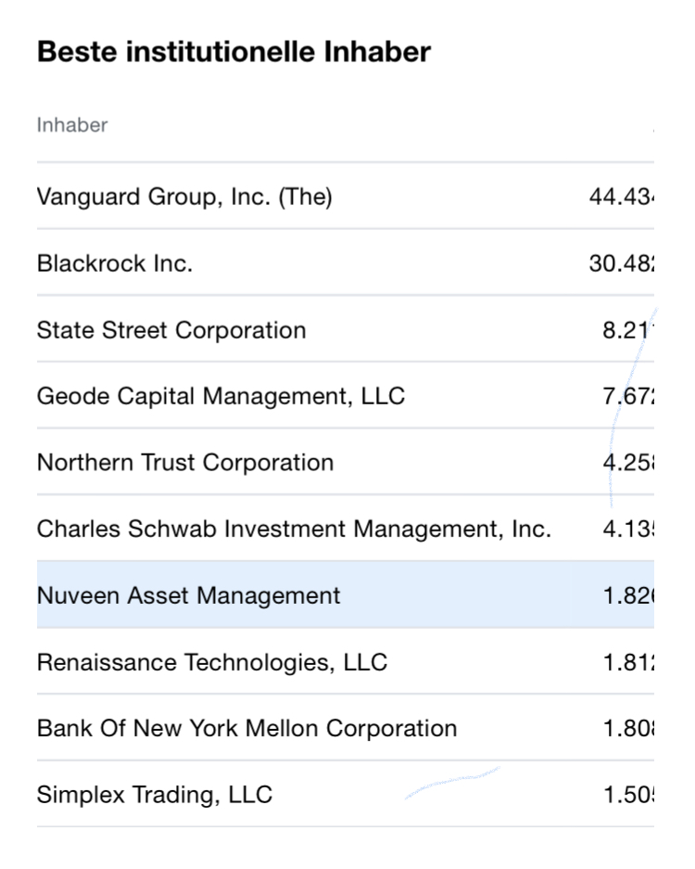695x869 pixels.
Task: Open Renaissance Technologies, LLC entry
Action: pos(212,662)
